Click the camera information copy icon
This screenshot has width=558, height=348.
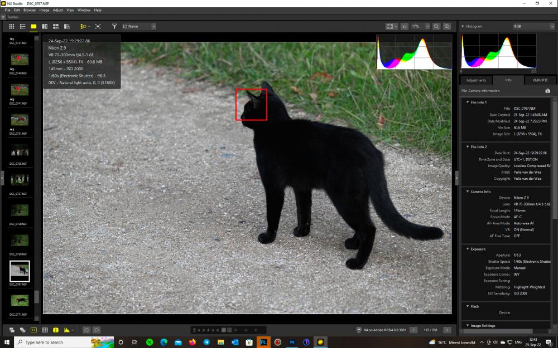548,91
